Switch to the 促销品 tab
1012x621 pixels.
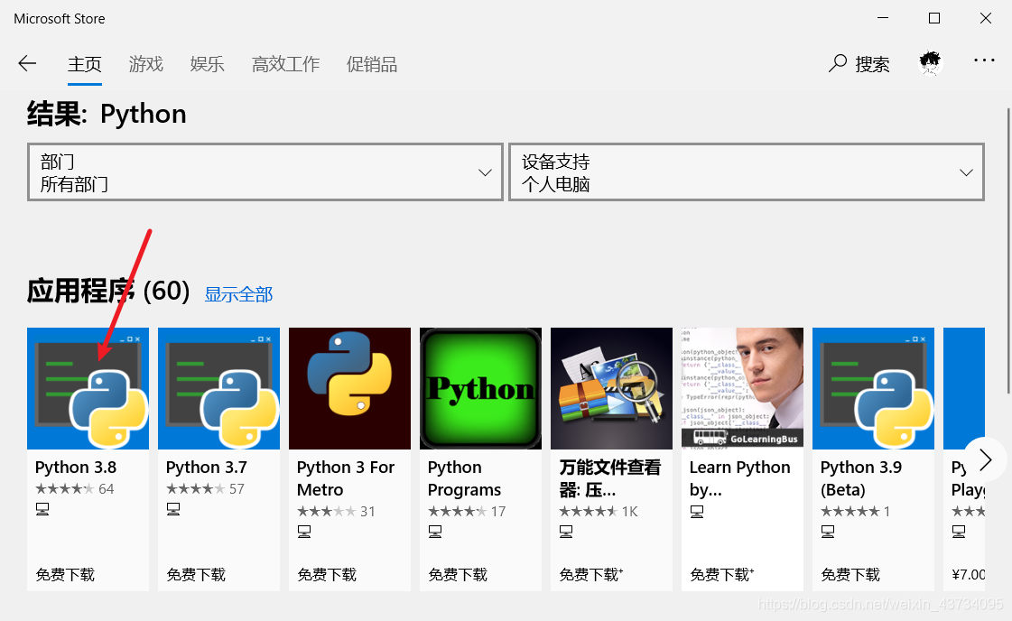(372, 64)
